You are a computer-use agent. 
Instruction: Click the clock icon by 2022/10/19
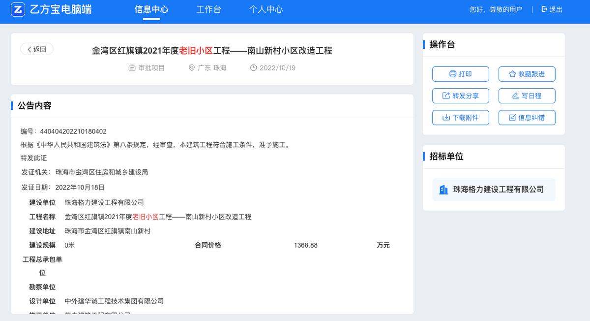pos(254,68)
